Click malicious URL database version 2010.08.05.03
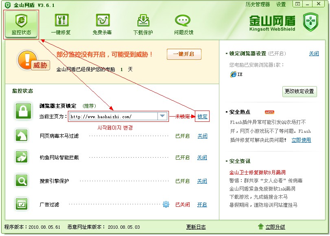The width and height of the screenshot is (330, 236). click(124, 227)
